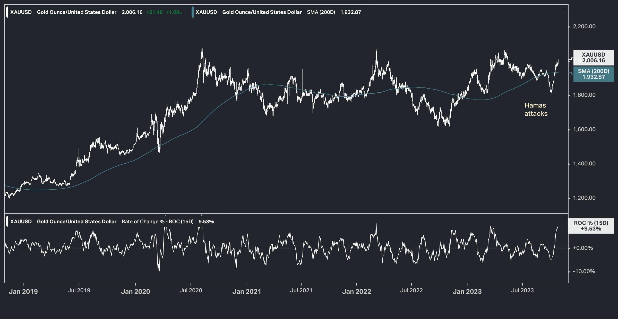Click the XAUUSD 2,006.16 price axis tag
This screenshot has height=319, width=618.
tap(594, 58)
